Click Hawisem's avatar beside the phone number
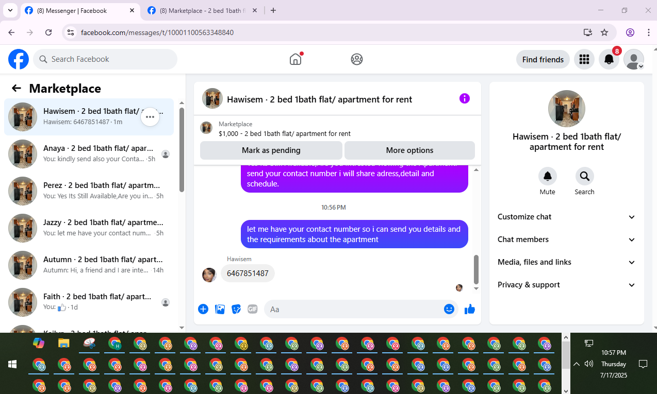 point(209,275)
